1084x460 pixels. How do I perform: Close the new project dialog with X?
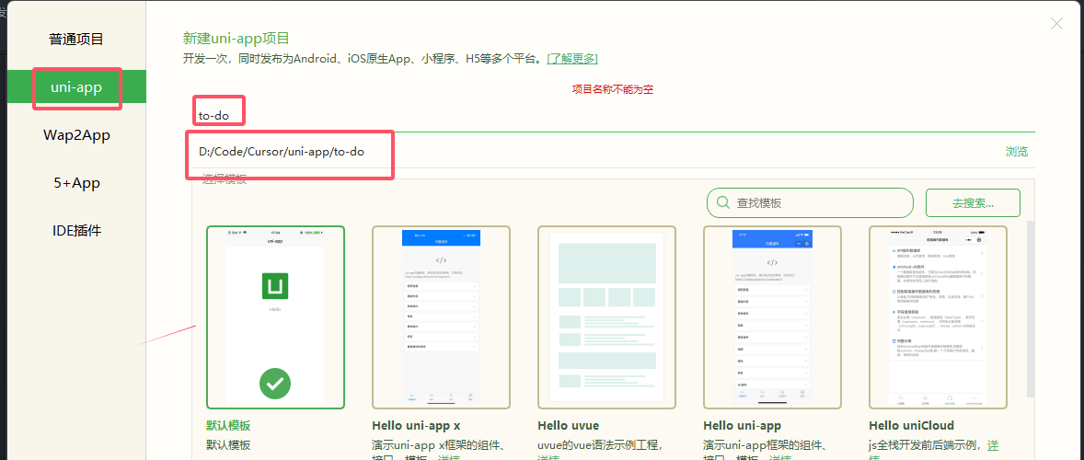point(1056,24)
